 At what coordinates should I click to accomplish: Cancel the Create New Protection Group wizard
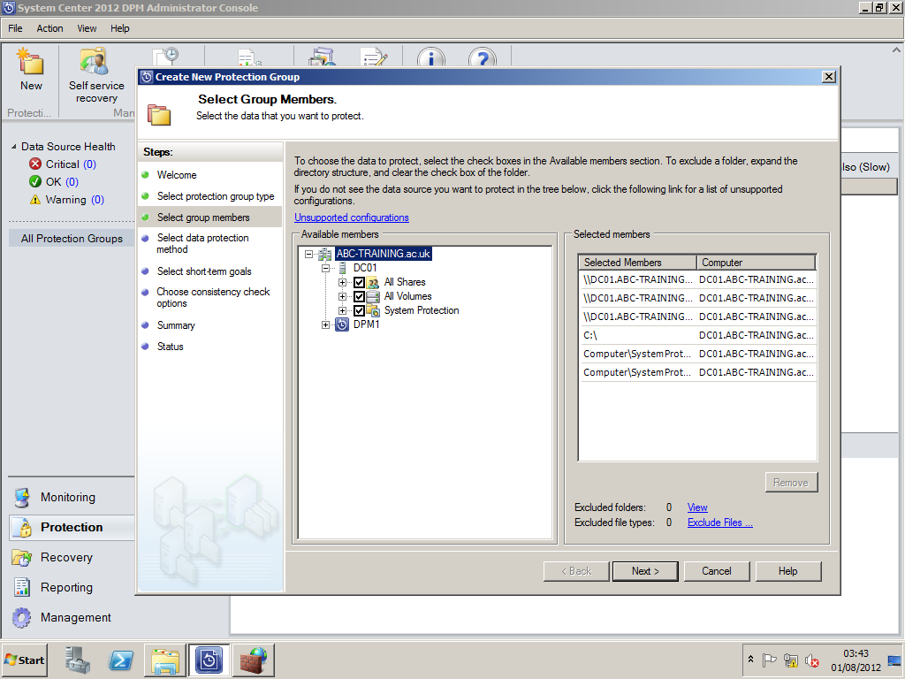pos(716,571)
